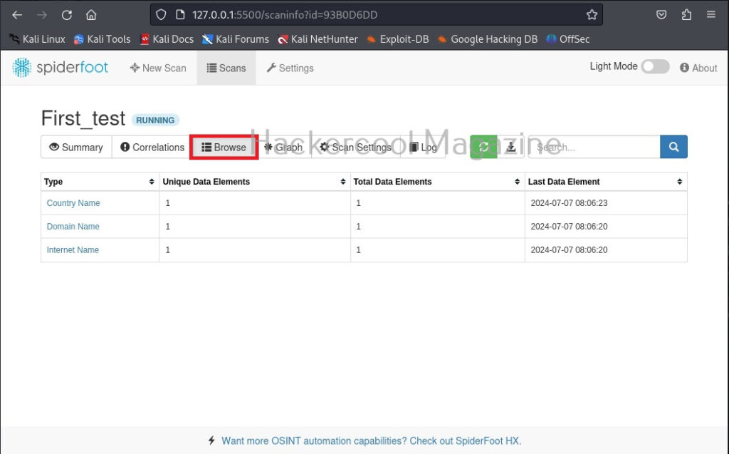Open the OffSec bookmark
Screen dimensions: 729x454
pyautogui.click(x=567, y=39)
